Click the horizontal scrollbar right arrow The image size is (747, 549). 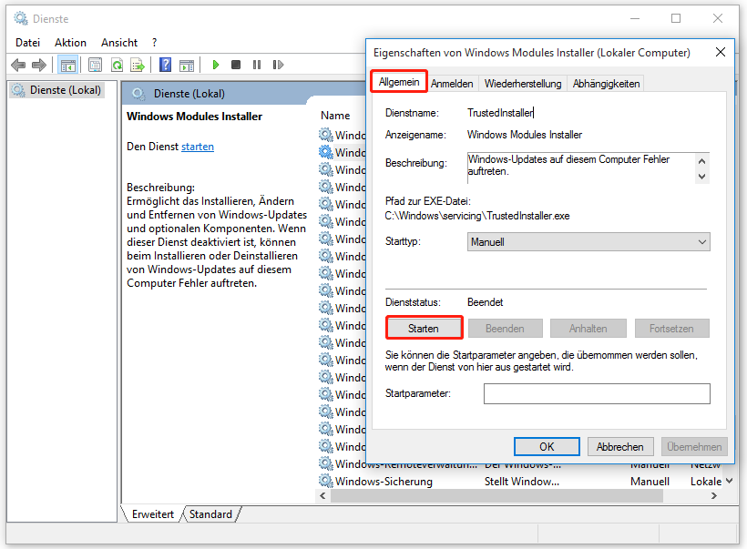coord(713,495)
